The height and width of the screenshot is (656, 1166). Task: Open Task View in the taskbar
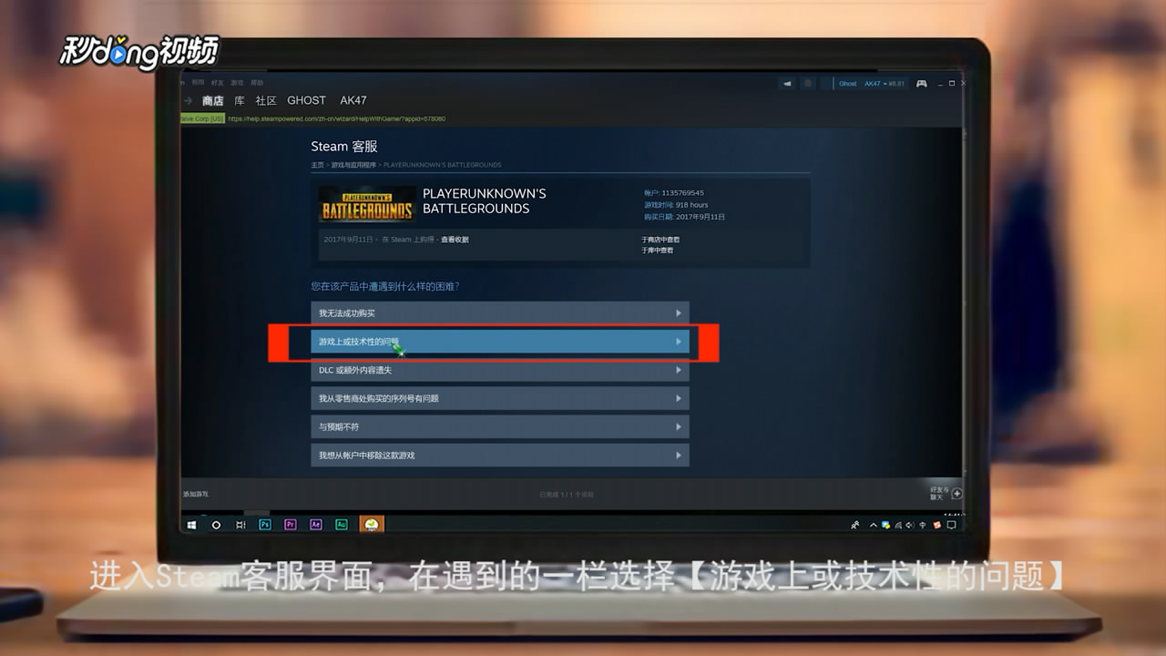[x=240, y=525]
